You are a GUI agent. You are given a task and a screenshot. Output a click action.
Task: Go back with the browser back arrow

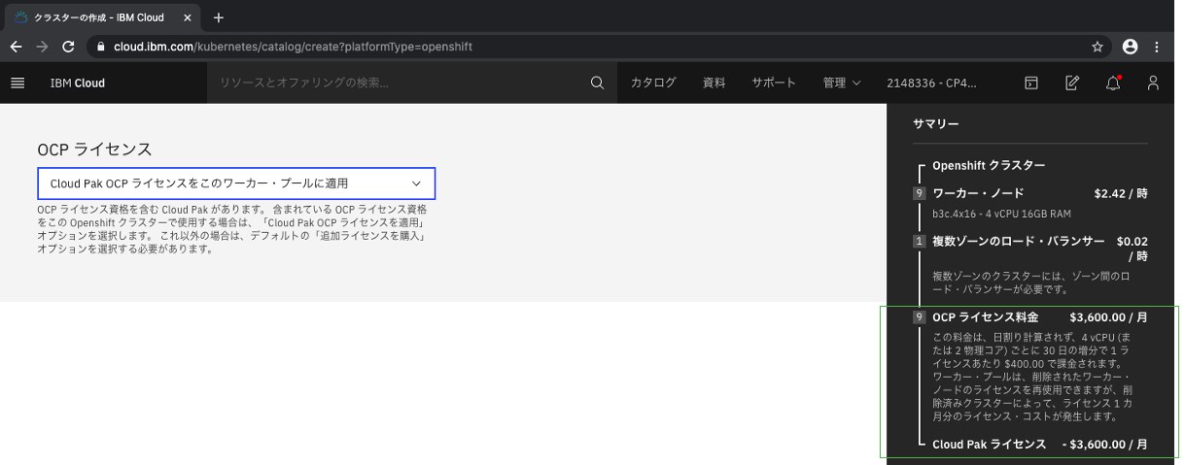[x=17, y=46]
